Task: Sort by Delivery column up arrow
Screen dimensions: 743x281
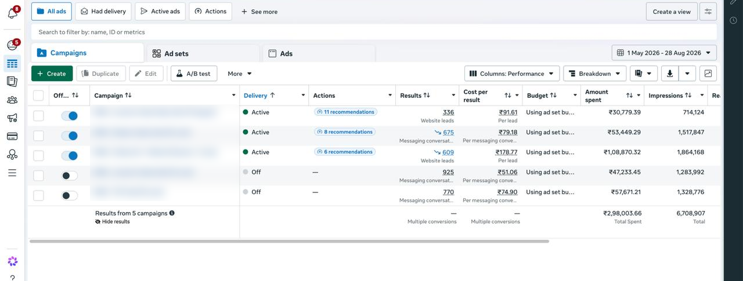Action: click(272, 96)
